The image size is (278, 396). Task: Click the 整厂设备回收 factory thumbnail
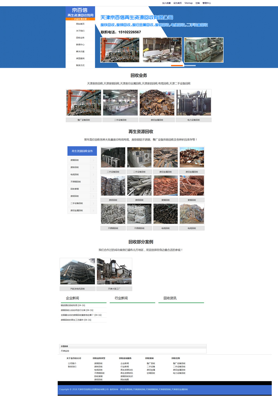84,103
